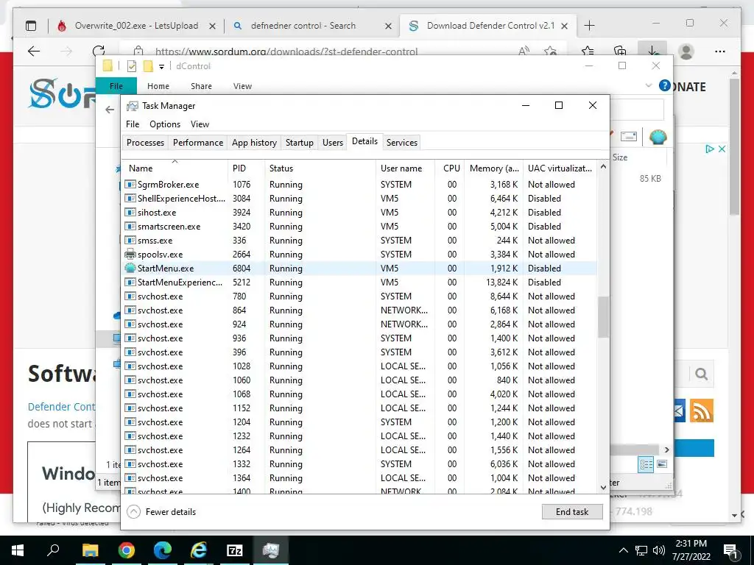This screenshot has width=754, height=565.
Task: Open Explorer Share ribbon tab
Action: (201, 86)
